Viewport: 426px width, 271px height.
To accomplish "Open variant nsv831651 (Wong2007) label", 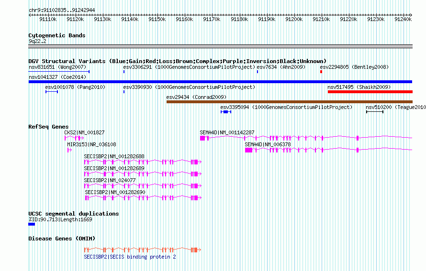I will point(57,67).
